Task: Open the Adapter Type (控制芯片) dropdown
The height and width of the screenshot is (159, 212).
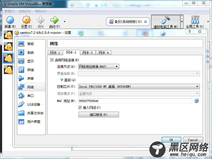Action: click(139, 87)
